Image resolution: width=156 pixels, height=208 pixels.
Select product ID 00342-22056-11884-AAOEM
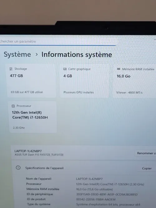click(96, 199)
